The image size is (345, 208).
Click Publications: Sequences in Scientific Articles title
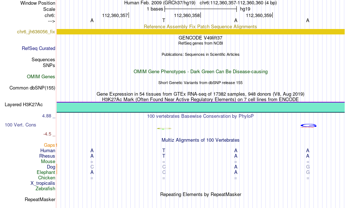200,54
